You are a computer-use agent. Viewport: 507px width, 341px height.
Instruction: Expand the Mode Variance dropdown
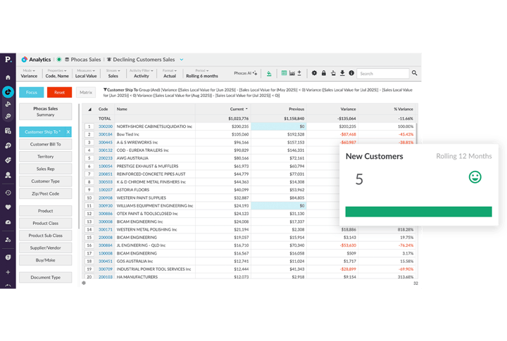(x=30, y=73)
